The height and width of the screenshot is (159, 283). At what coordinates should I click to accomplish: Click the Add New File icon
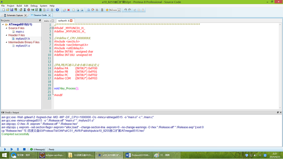pyautogui.click(x=74, y=10)
